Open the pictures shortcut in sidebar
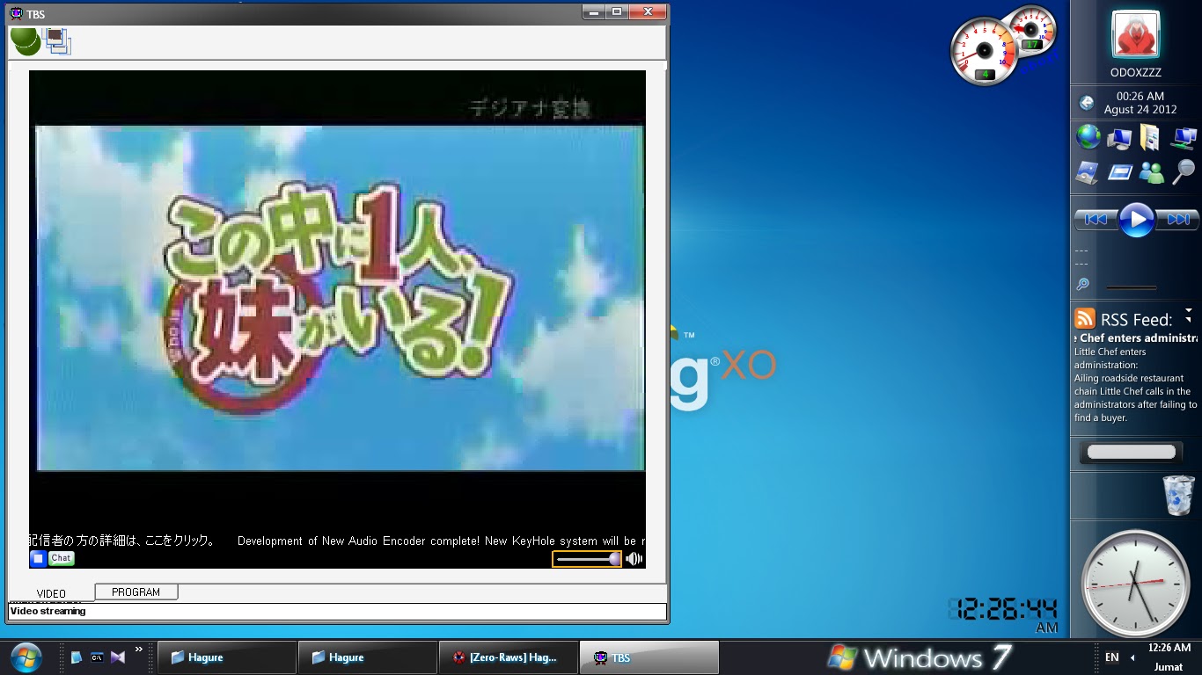1202x675 pixels. pyautogui.click(x=1088, y=172)
